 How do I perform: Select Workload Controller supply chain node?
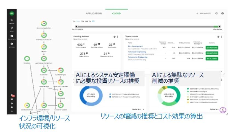point(61,82)
